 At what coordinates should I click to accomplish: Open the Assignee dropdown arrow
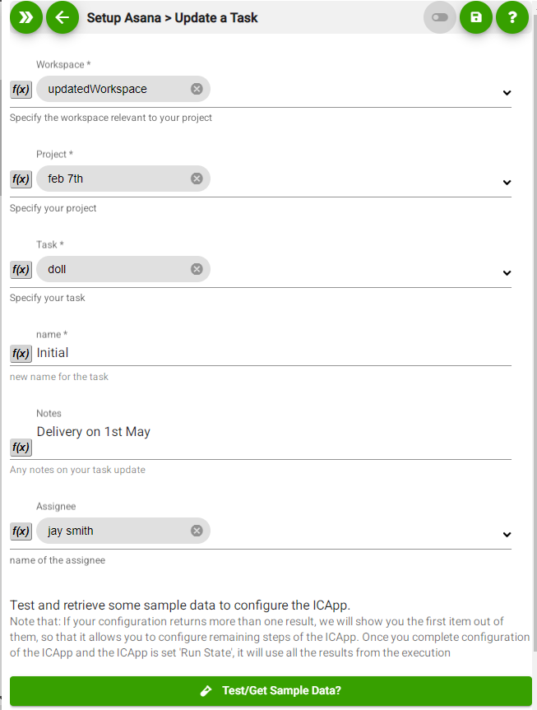[507, 535]
